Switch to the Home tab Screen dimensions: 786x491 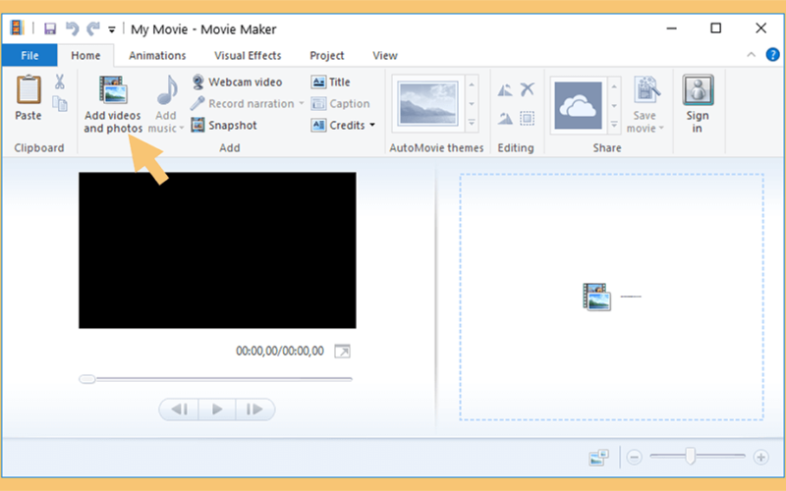click(x=85, y=56)
